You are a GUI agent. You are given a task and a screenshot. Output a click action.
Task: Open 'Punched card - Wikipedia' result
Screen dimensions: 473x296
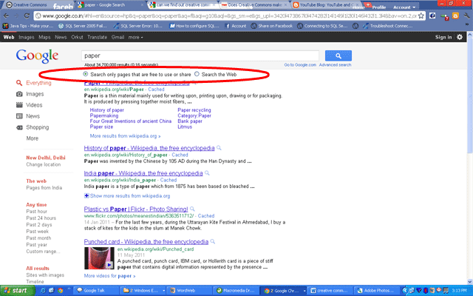[x=146, y=242]
